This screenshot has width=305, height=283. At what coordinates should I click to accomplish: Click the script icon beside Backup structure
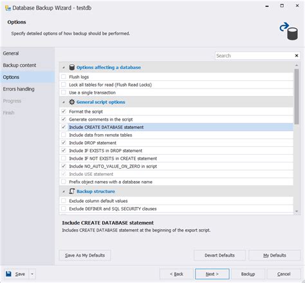(x=72, y=191)
